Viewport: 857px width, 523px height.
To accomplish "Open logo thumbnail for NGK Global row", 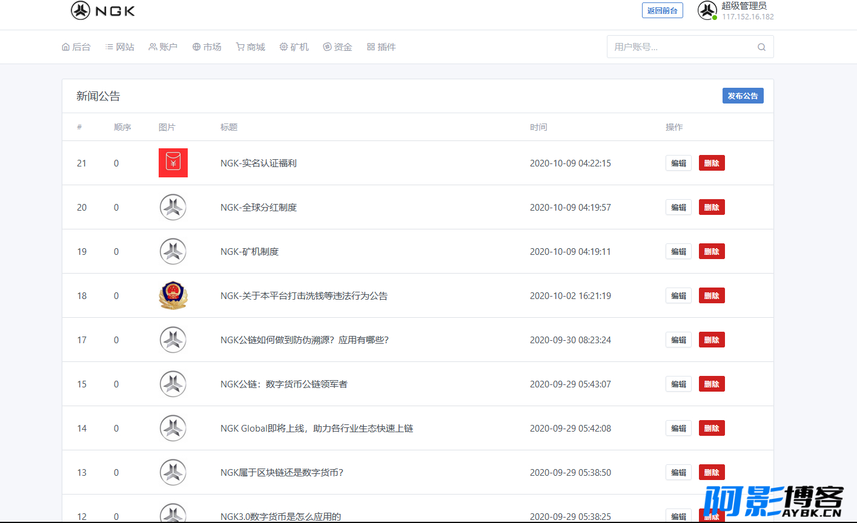I will 173,428.
